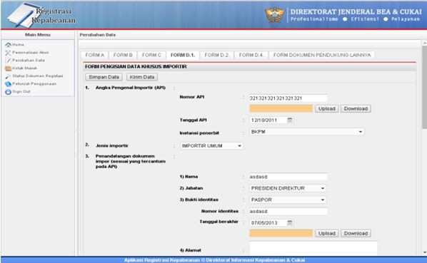The width and height of the screenshot is (427, 263).
Task: Open the Home menu icon
Action: (x=8, y=45)
